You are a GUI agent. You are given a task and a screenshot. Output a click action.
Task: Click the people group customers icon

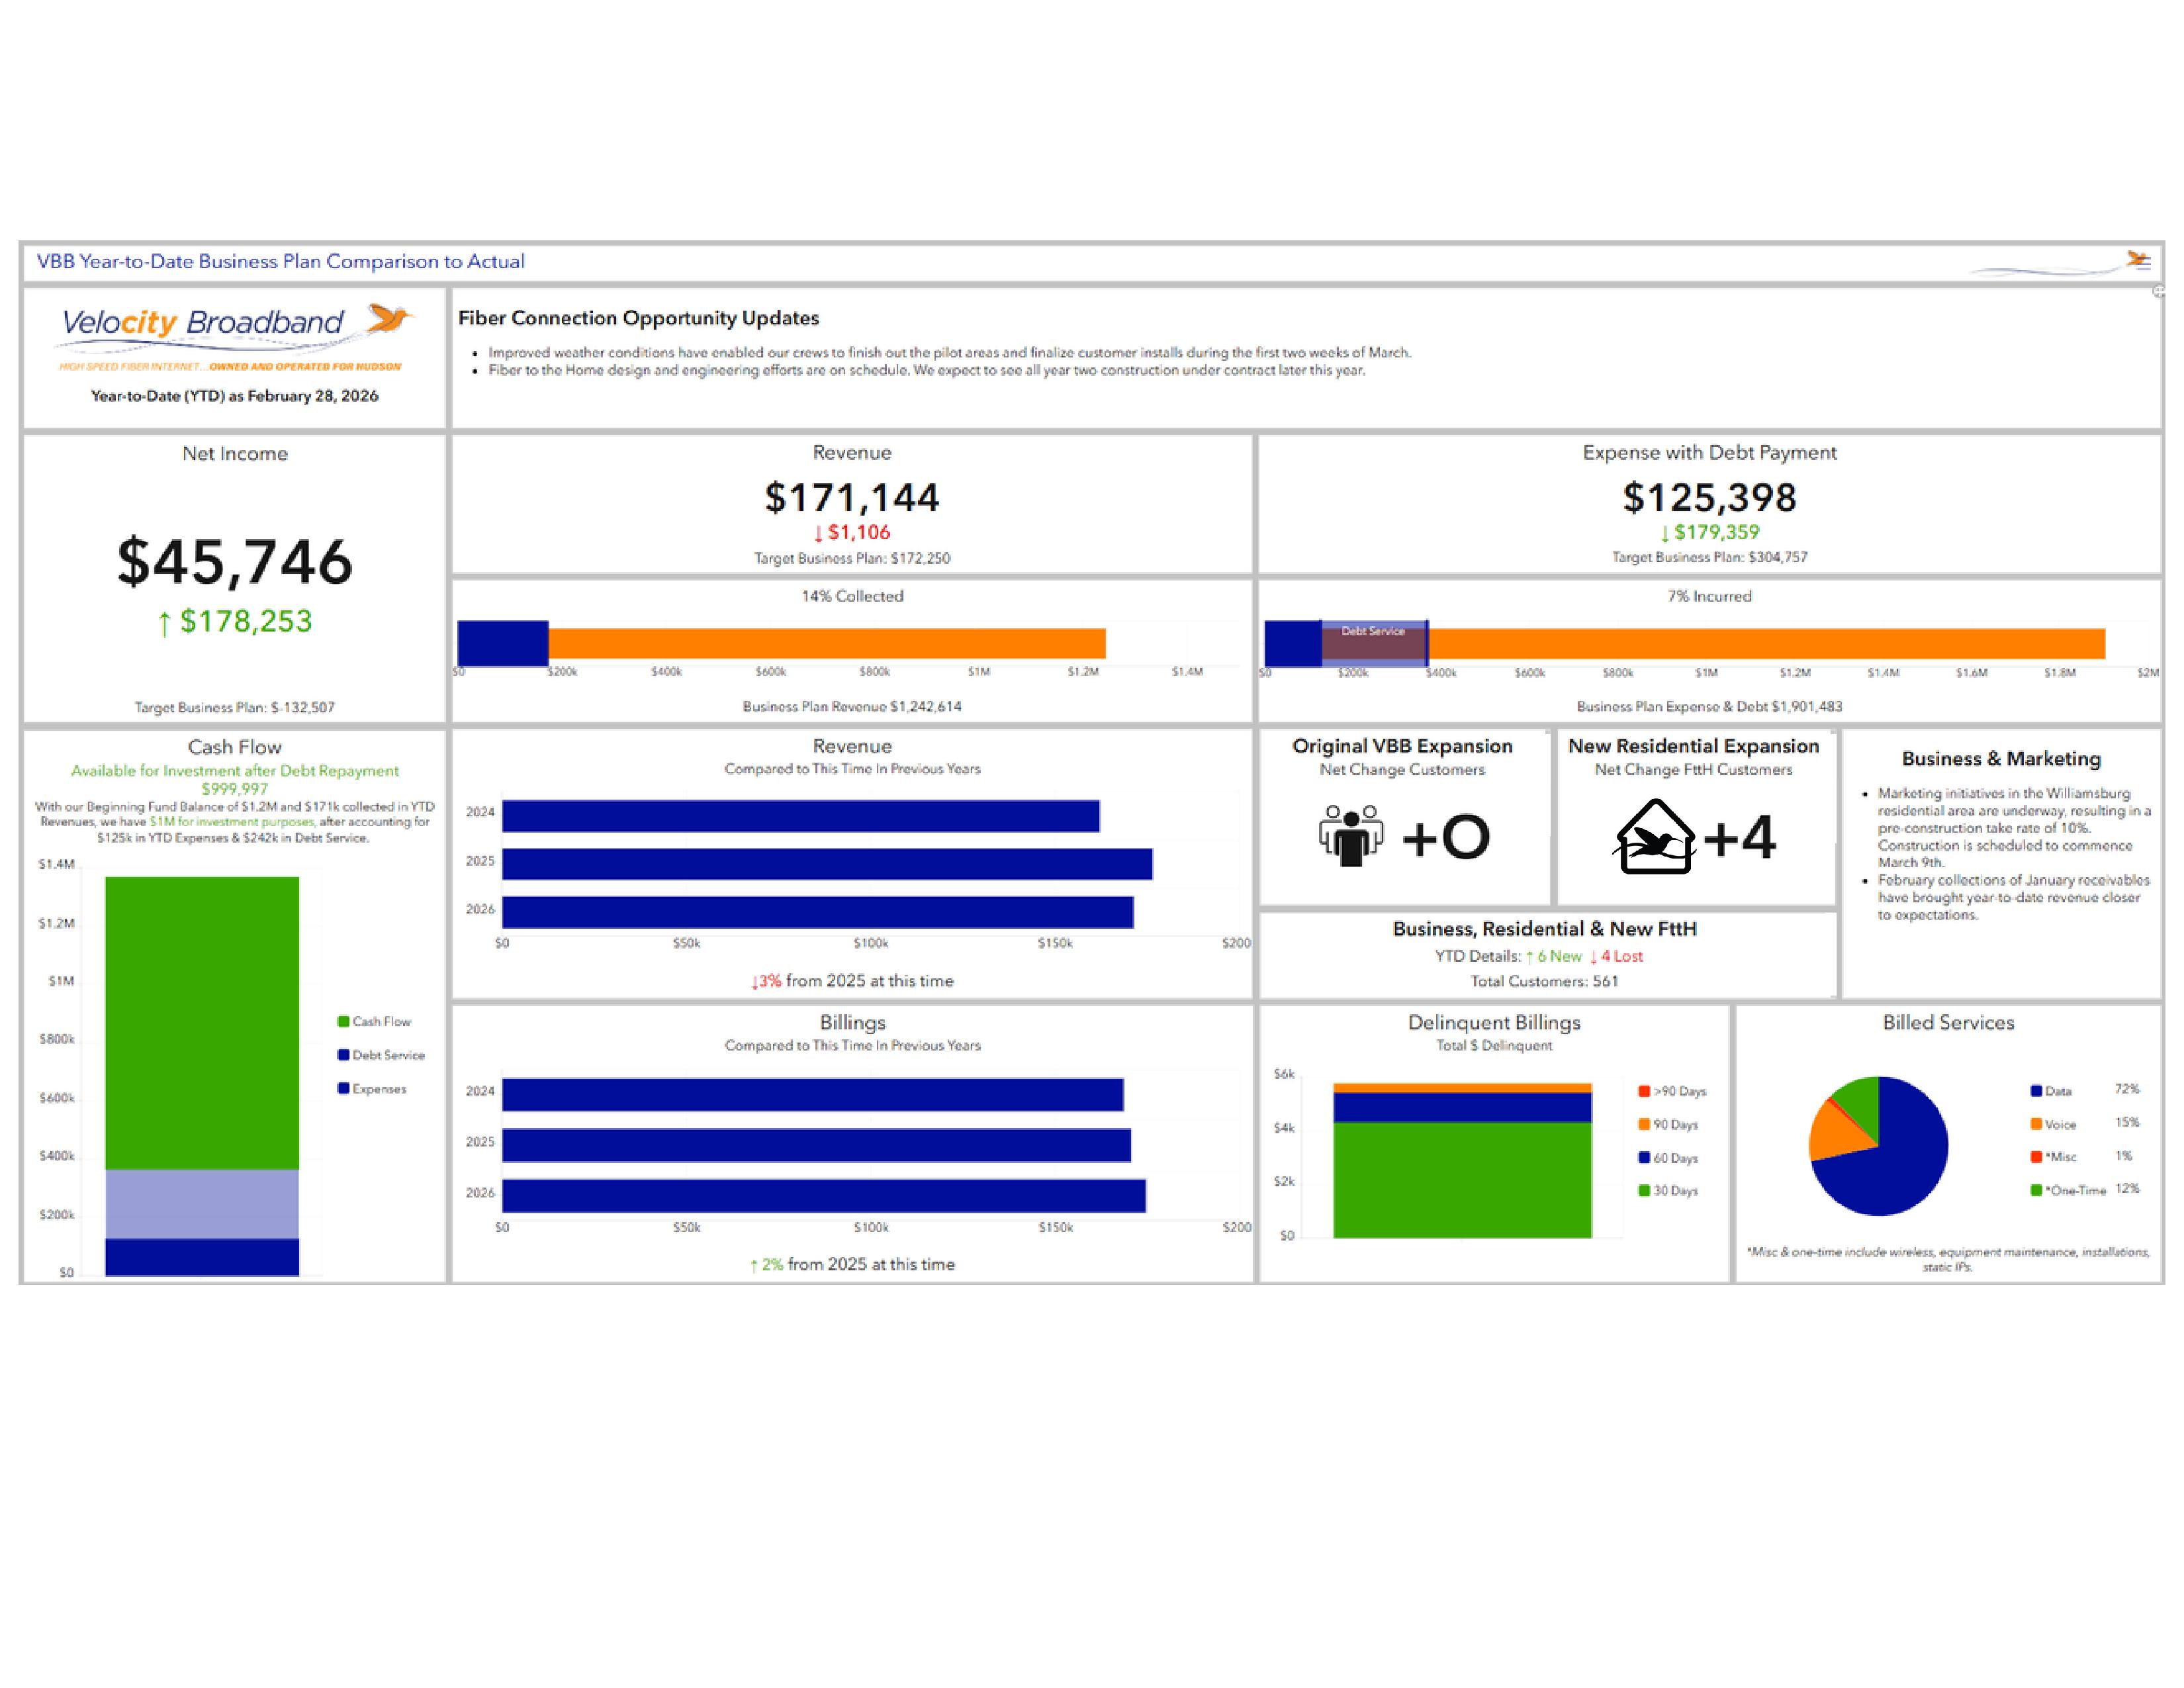point(1350,835)
